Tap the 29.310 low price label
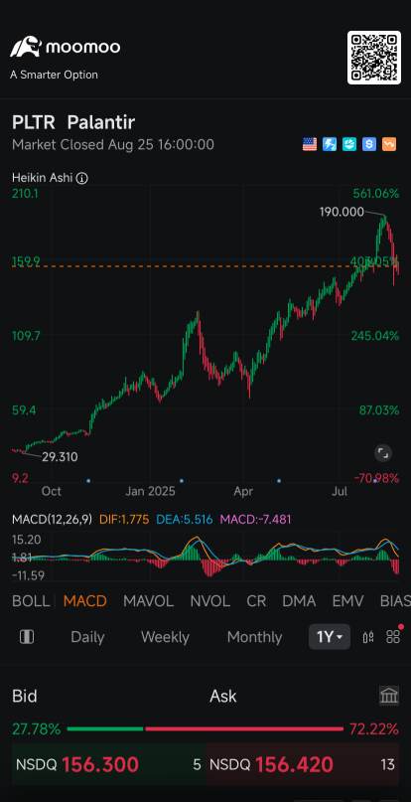 60,457
